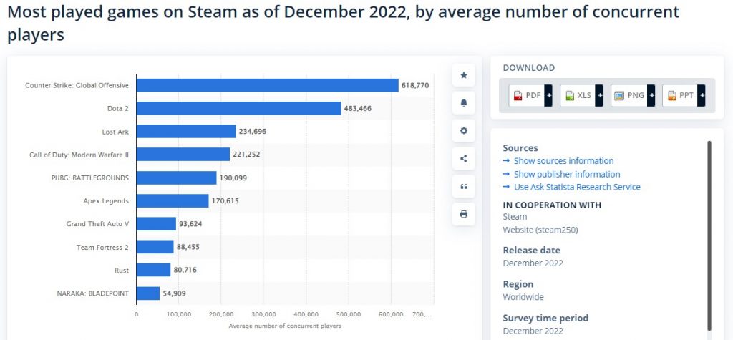Click the Sources heading
This screenshot has height=340, width=733.
coord(520,147)
